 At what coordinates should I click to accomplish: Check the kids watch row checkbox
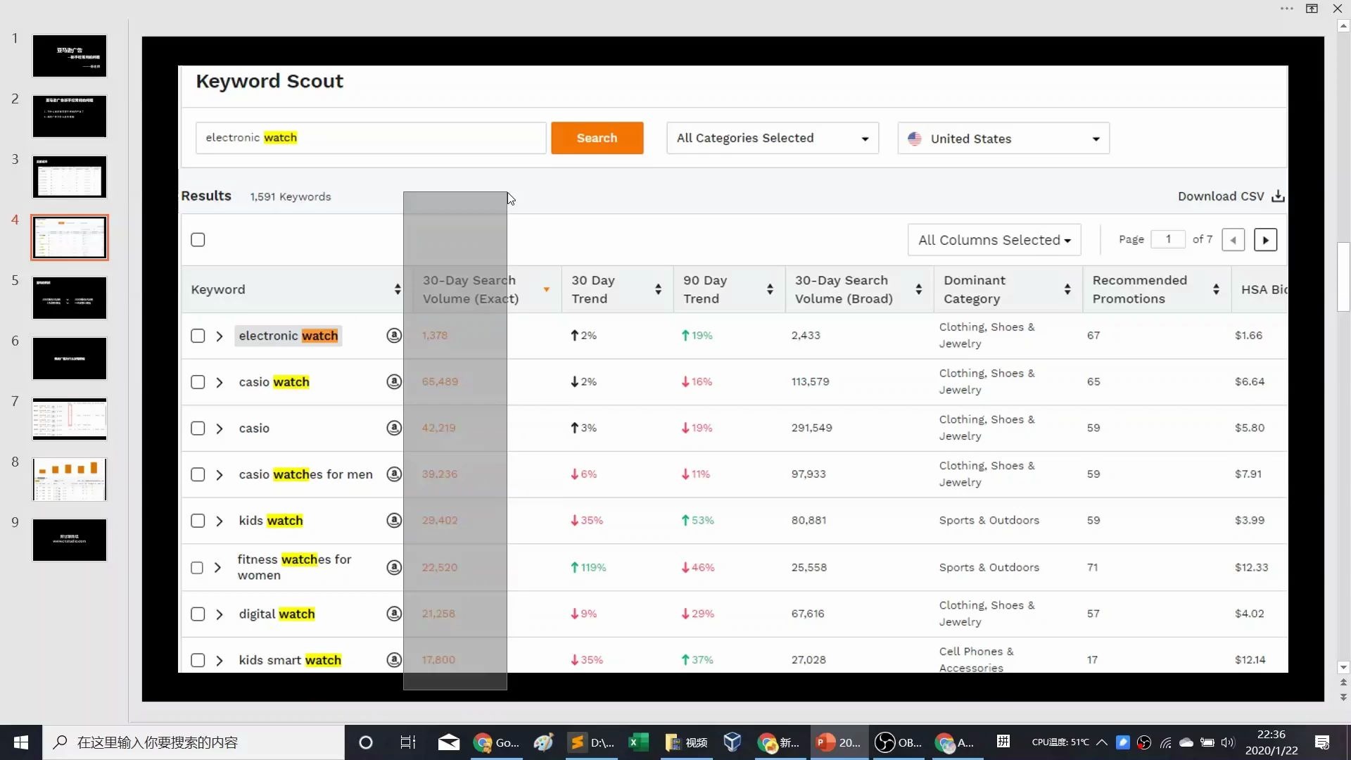[198, 521]
